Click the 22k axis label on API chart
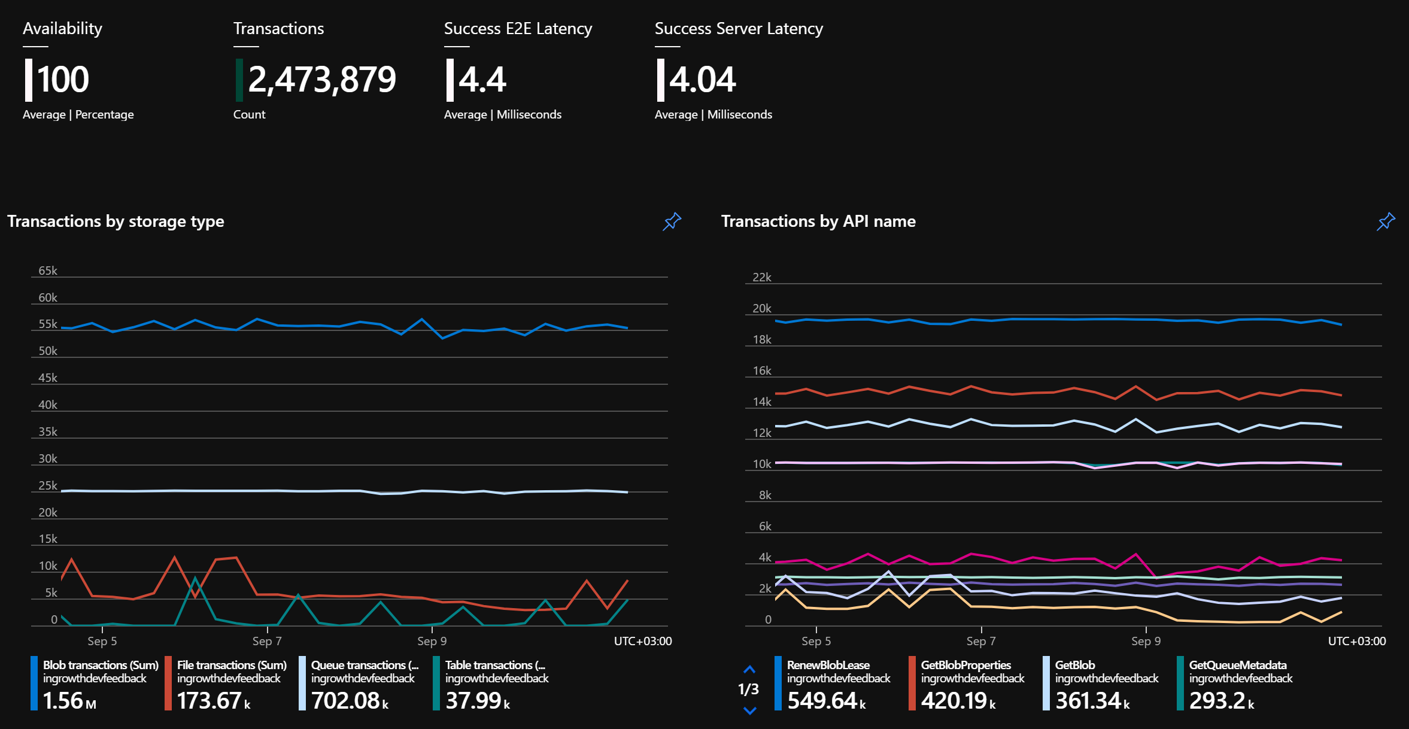 coord(762,277)
